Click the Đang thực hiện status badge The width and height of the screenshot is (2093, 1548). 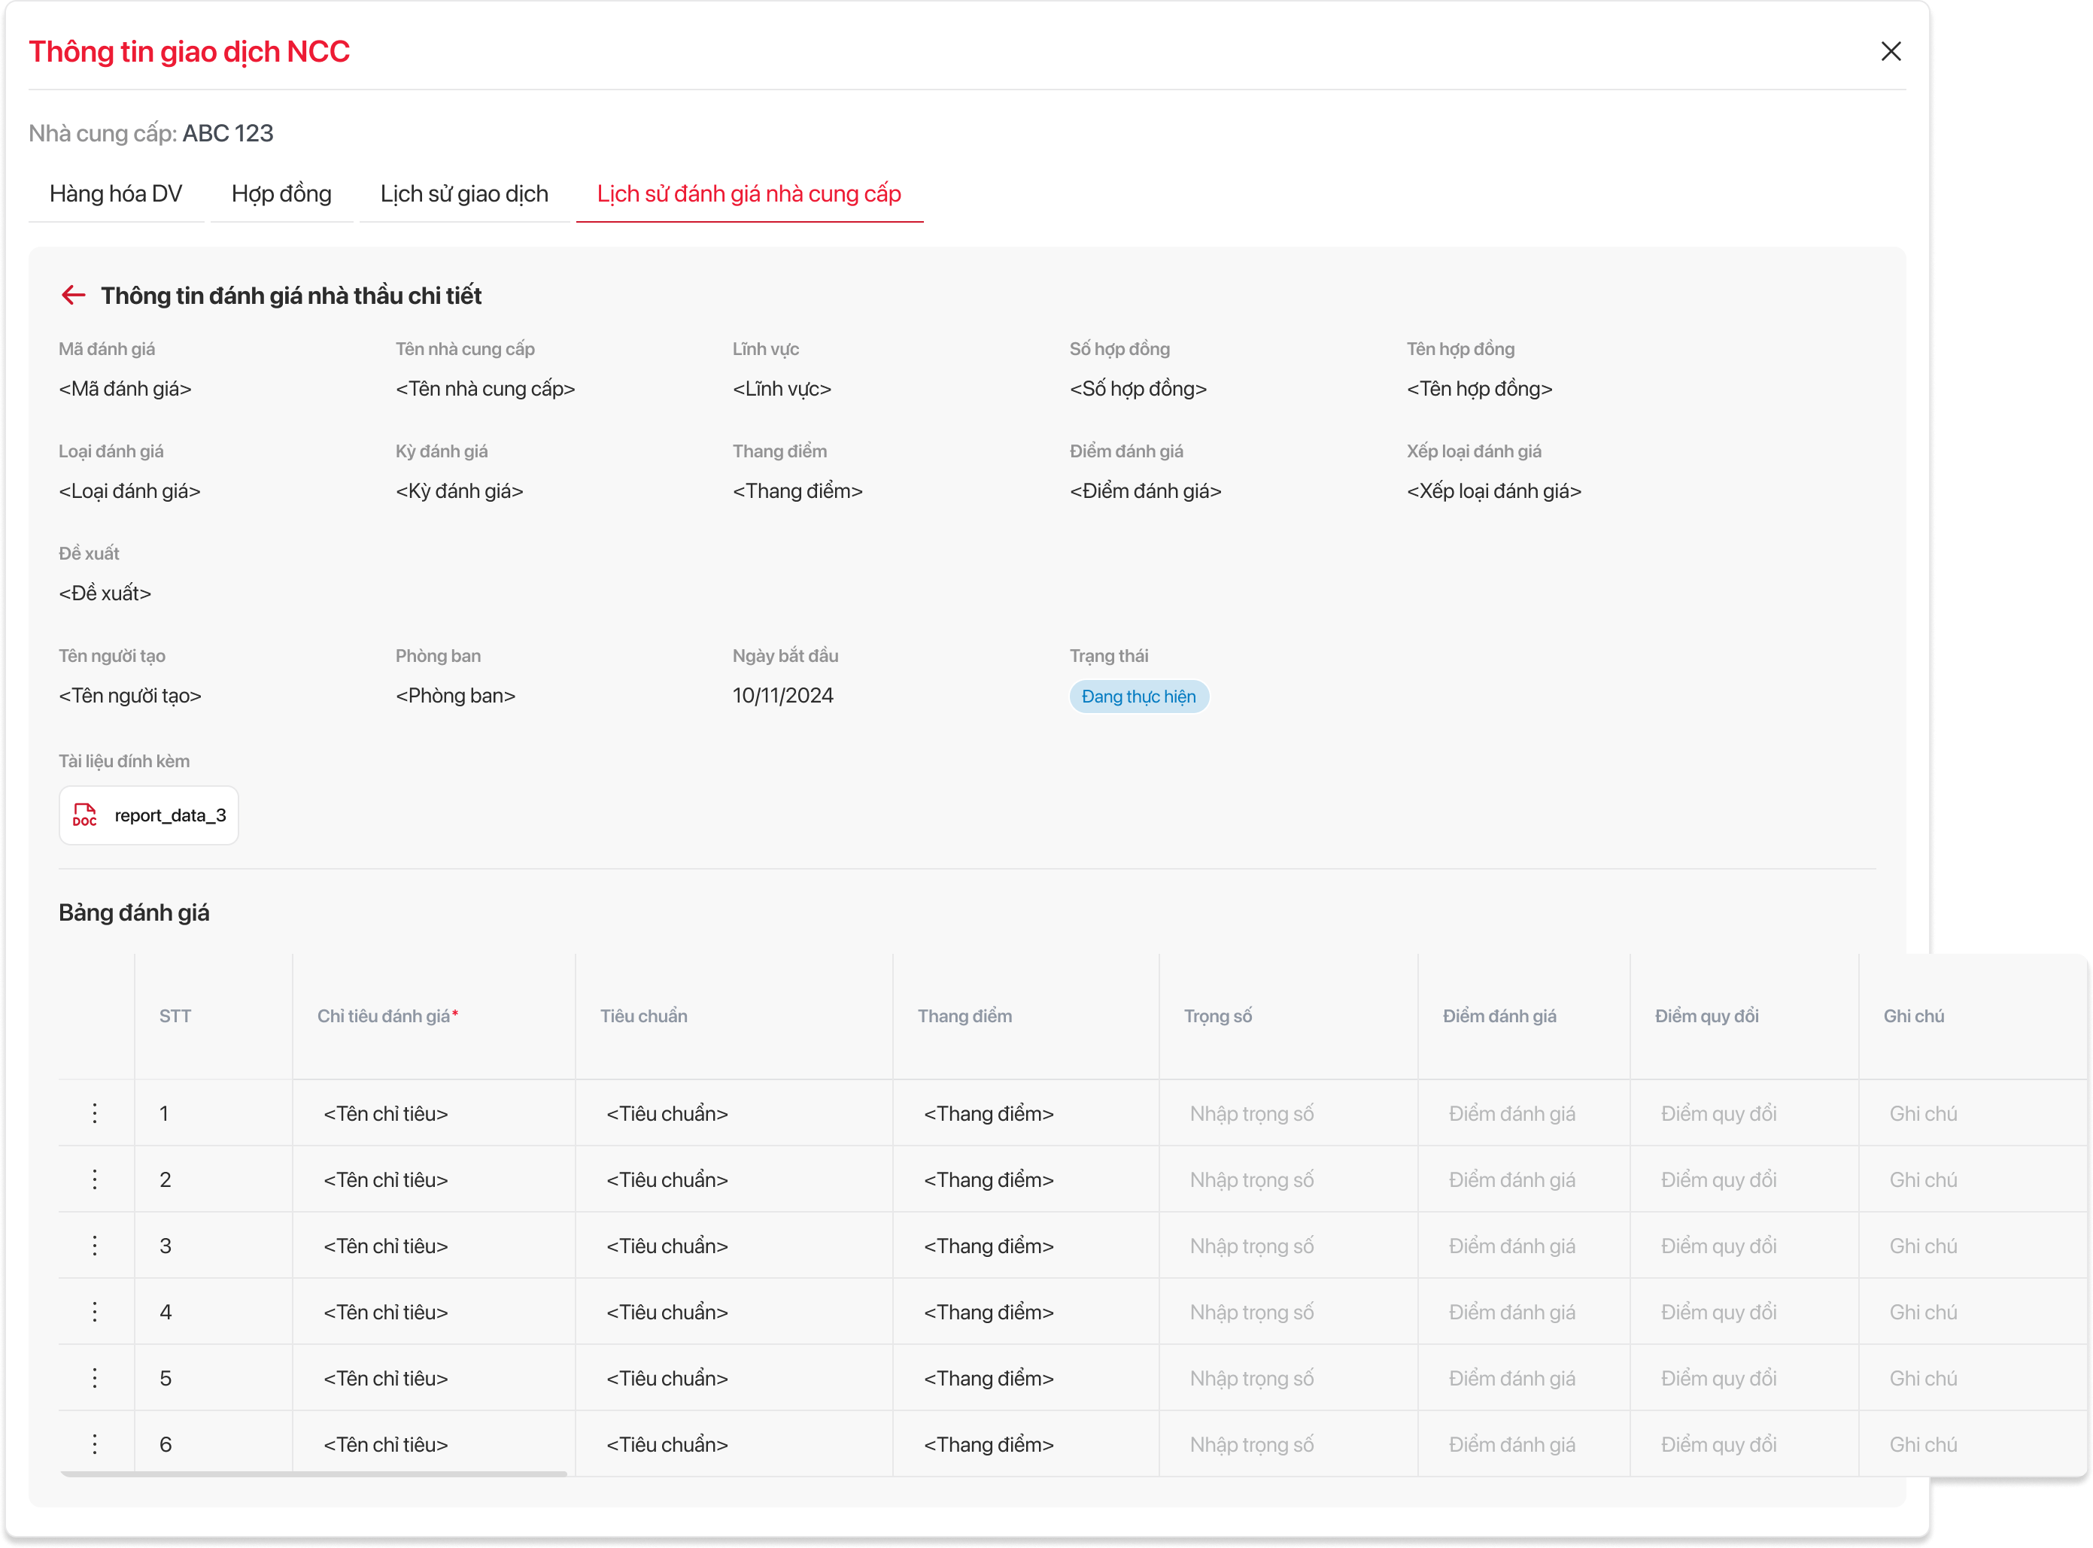(1138, 697)
